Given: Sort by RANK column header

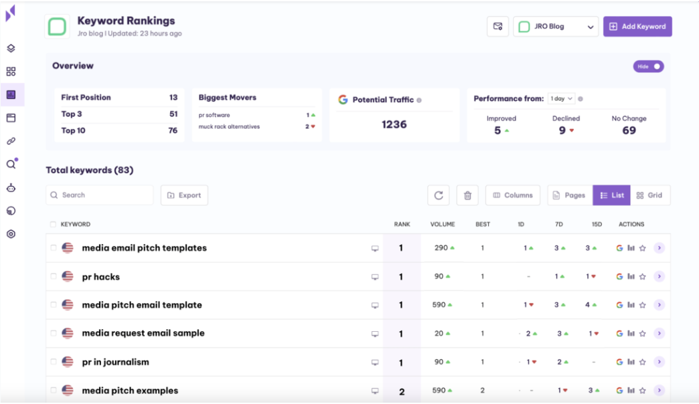Looking at the screenshot, I should (402, 224).
